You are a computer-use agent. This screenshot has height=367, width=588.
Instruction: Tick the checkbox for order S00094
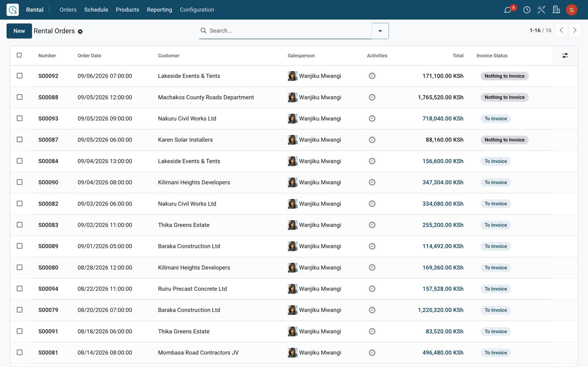pyautogui.click(x=19, y=288)
